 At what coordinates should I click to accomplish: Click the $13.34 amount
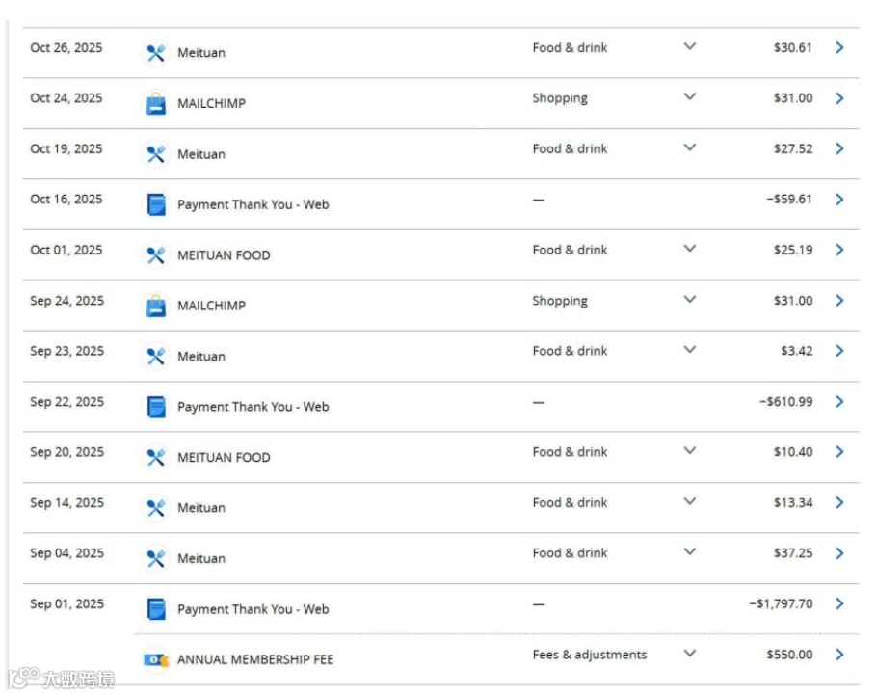tap(793, 503)
